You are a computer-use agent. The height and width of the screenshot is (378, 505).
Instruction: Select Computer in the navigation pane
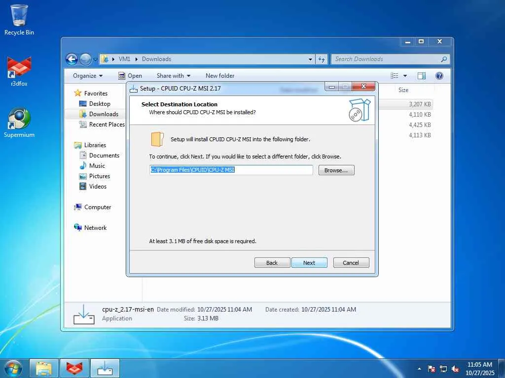98,207
